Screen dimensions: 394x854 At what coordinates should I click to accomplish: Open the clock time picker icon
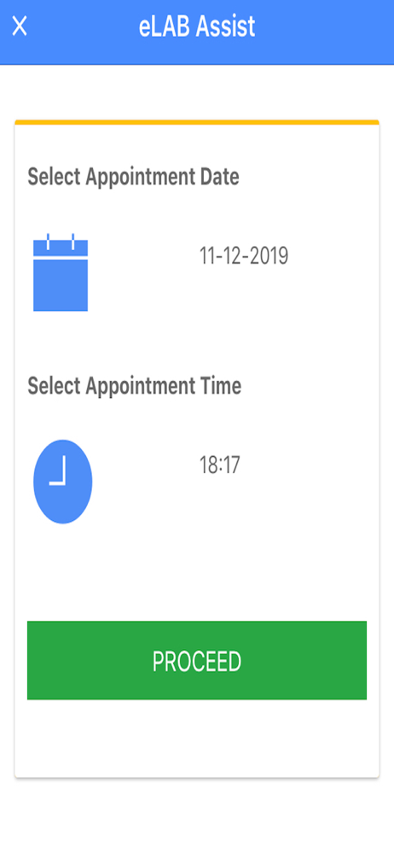click(x=62, y=482)
